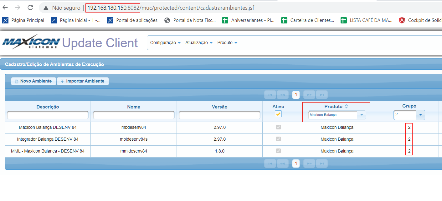Screen dimensions: 442x201
Task: Open the Atualização menu
Action: click(199, 43)
